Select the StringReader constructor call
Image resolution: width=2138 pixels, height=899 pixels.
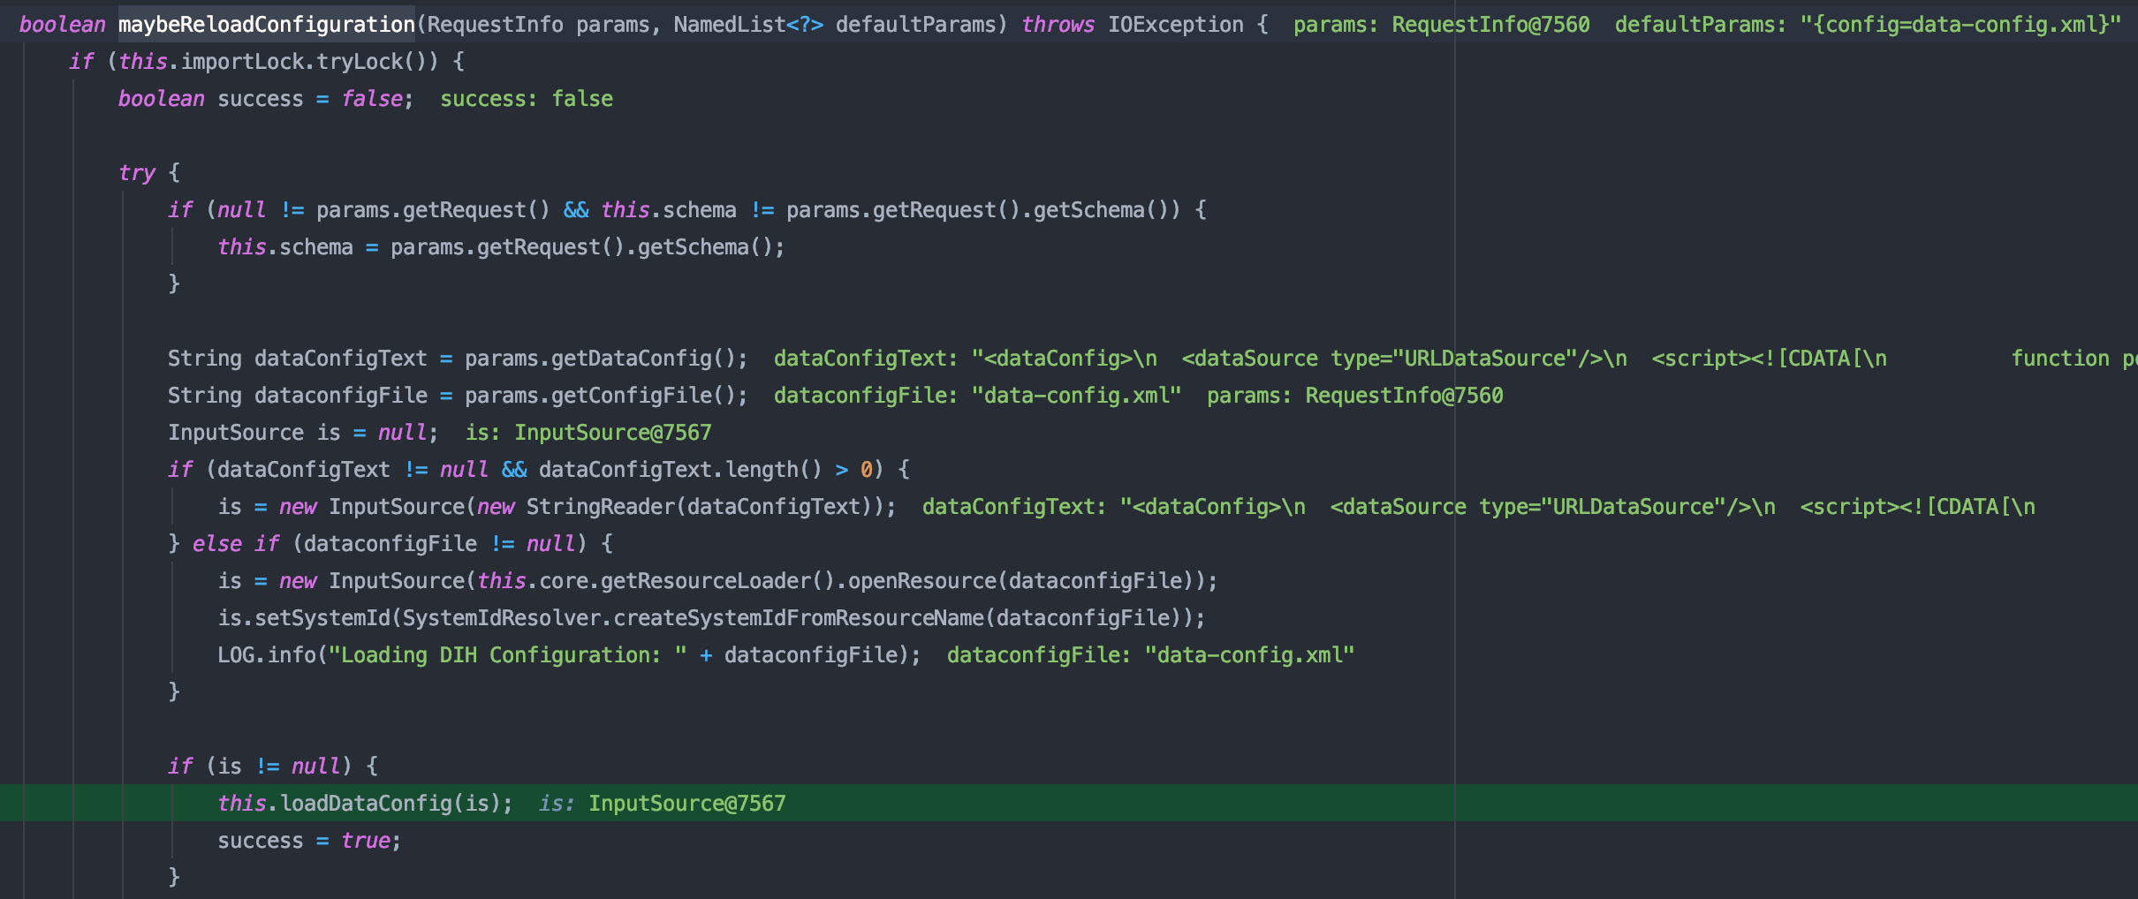pyautogui.click(x=601, y=507)
